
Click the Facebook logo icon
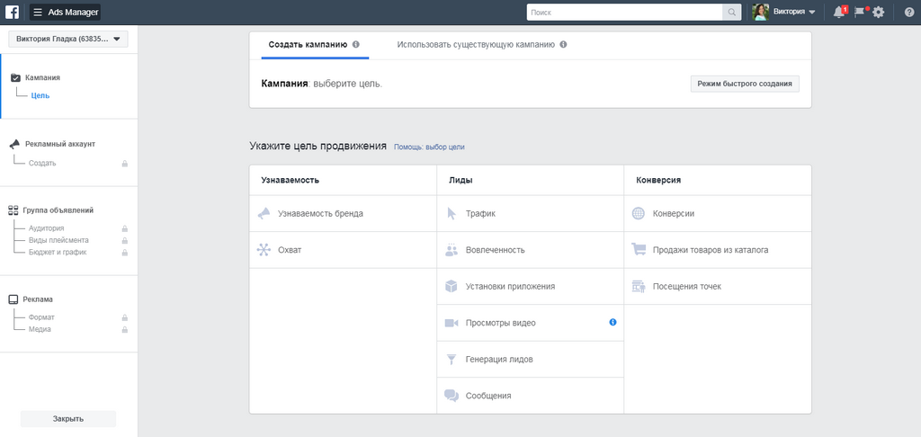[x=12, y=12]
